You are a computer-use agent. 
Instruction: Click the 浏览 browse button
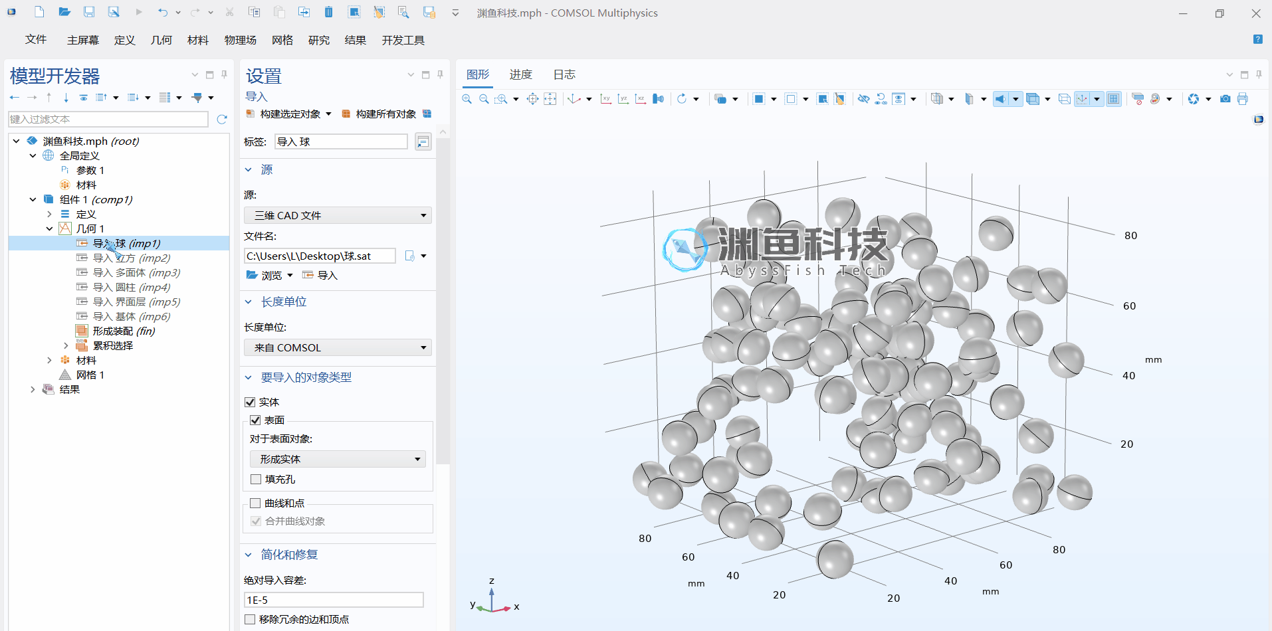tap(265, 275)
